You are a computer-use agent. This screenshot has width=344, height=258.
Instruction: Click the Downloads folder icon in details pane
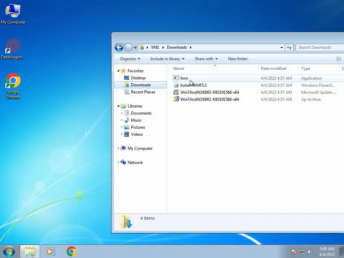point(126,222)
